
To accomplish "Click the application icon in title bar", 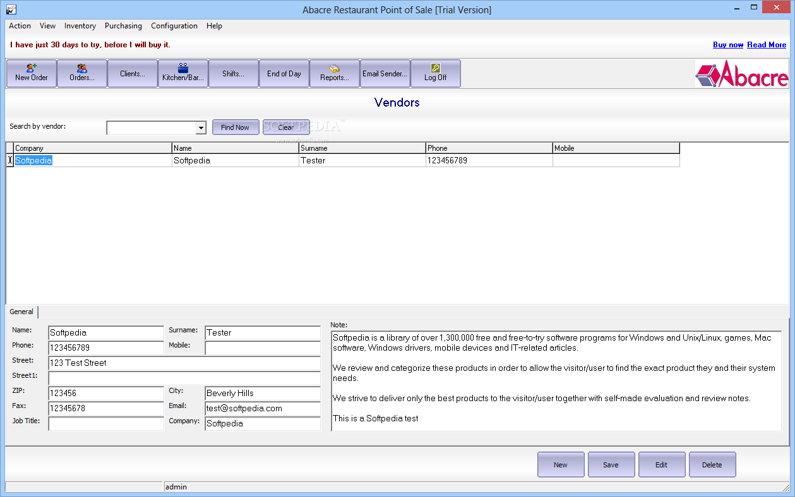I will [11, 9].
